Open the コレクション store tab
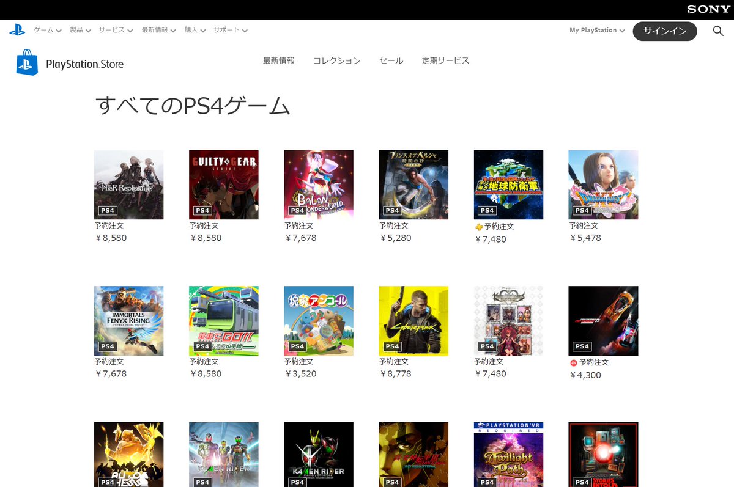734x487 pixels. 337,60
